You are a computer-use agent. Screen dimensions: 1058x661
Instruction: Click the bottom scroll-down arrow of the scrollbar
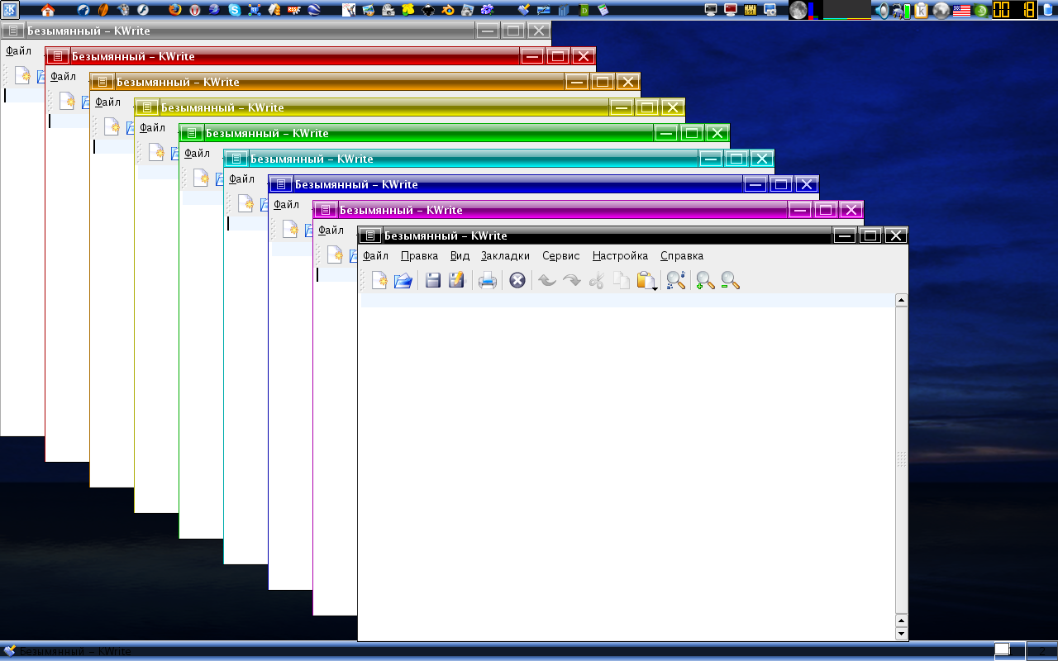click(x=902, y=634)
